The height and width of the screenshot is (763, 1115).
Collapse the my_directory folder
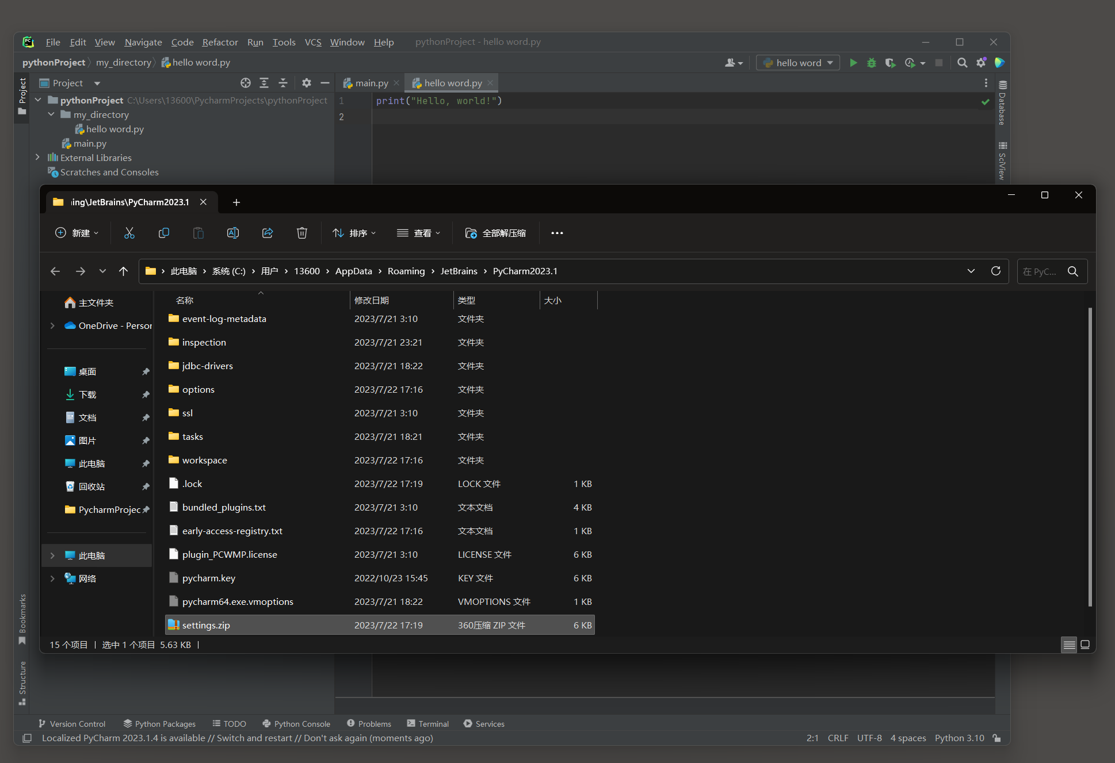pos(51,114)
